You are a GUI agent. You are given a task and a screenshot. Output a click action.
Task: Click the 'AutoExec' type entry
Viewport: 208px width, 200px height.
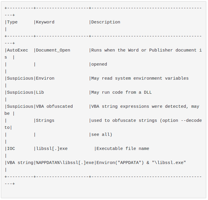[18, 50]
